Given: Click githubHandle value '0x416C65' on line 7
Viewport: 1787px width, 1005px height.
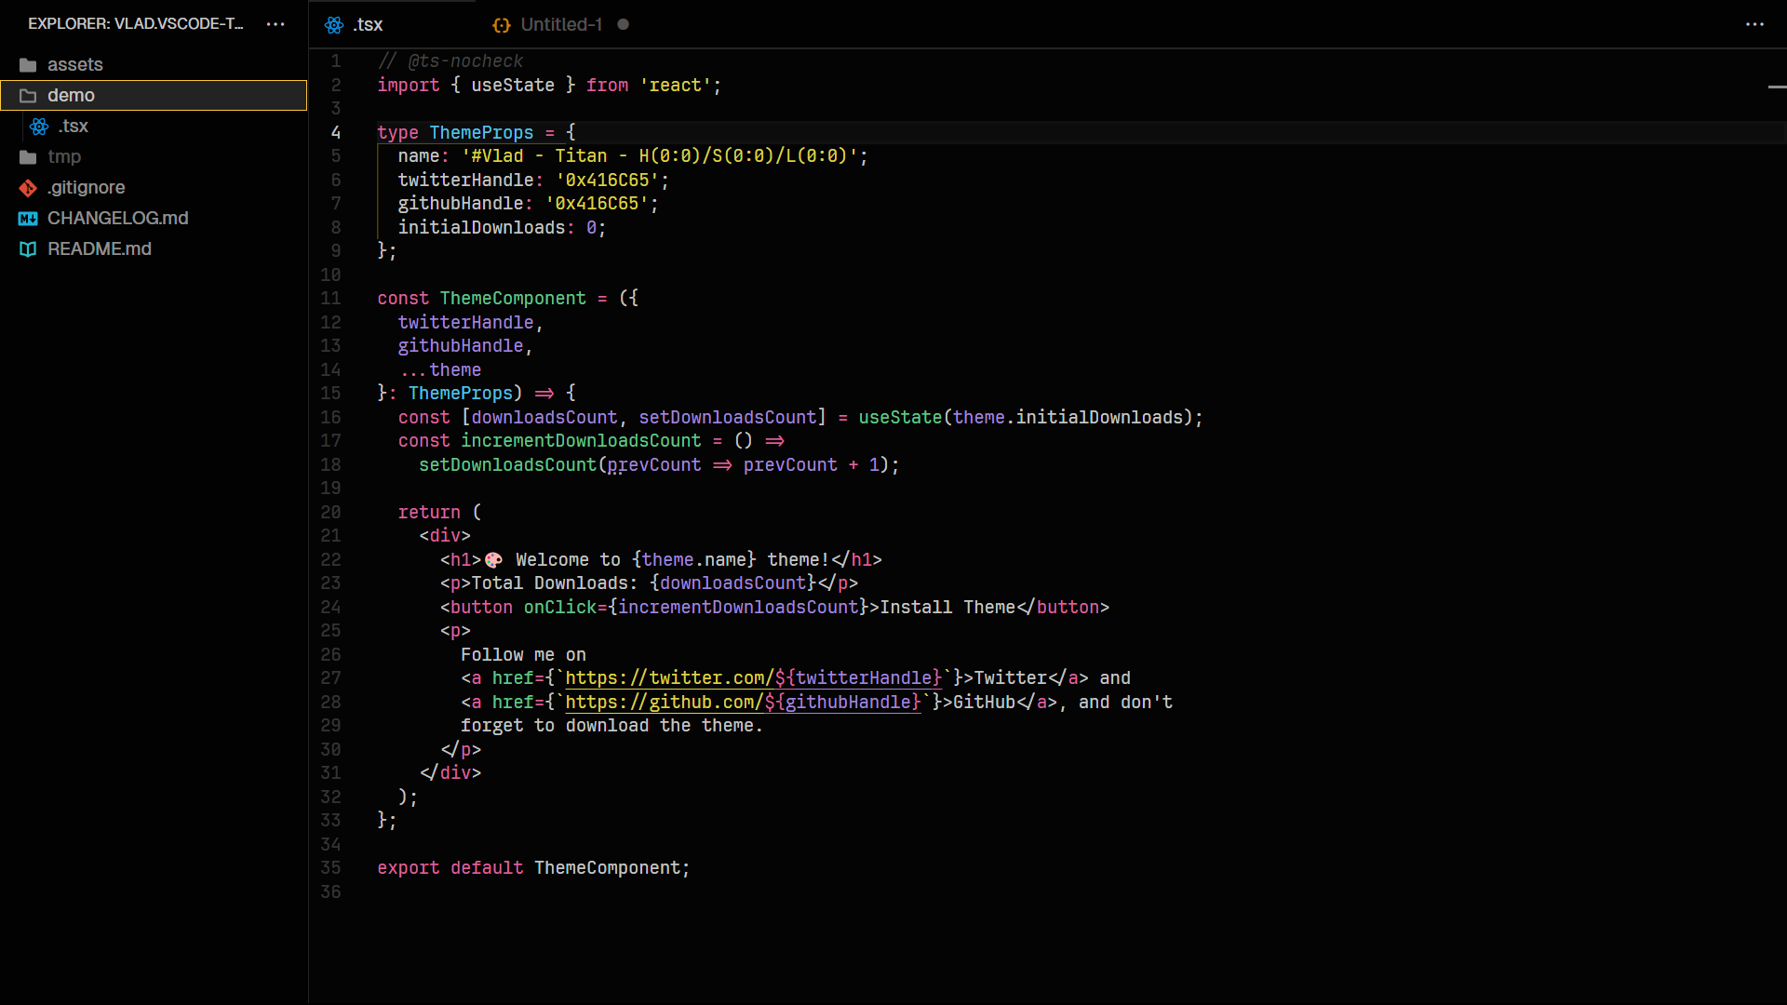Looking at the screenshot, I should pyautogui.click(x=597, y=204).
